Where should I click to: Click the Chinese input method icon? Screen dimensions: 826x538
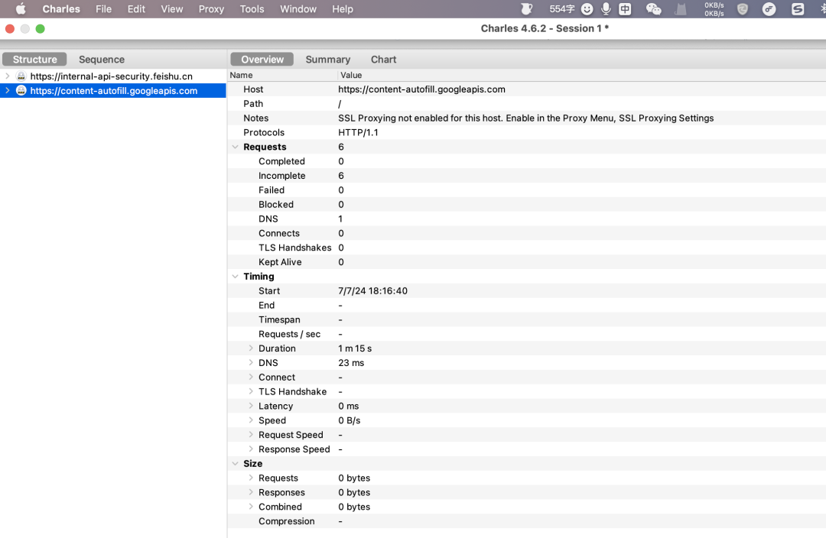click(x=625, y=9)
